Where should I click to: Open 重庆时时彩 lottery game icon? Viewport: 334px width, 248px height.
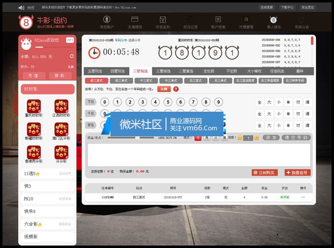(x=34, y=106)
